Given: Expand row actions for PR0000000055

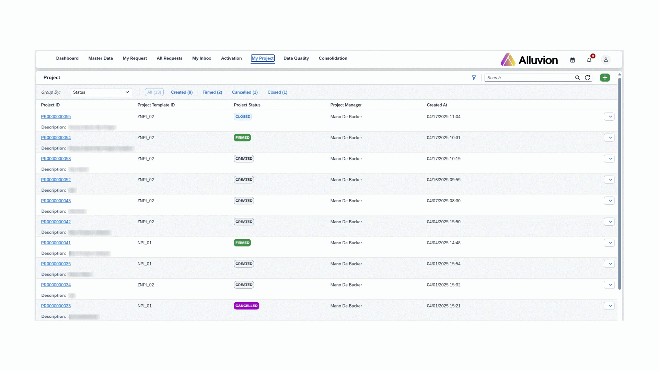Looking at the screenshot, I should 609,117.
